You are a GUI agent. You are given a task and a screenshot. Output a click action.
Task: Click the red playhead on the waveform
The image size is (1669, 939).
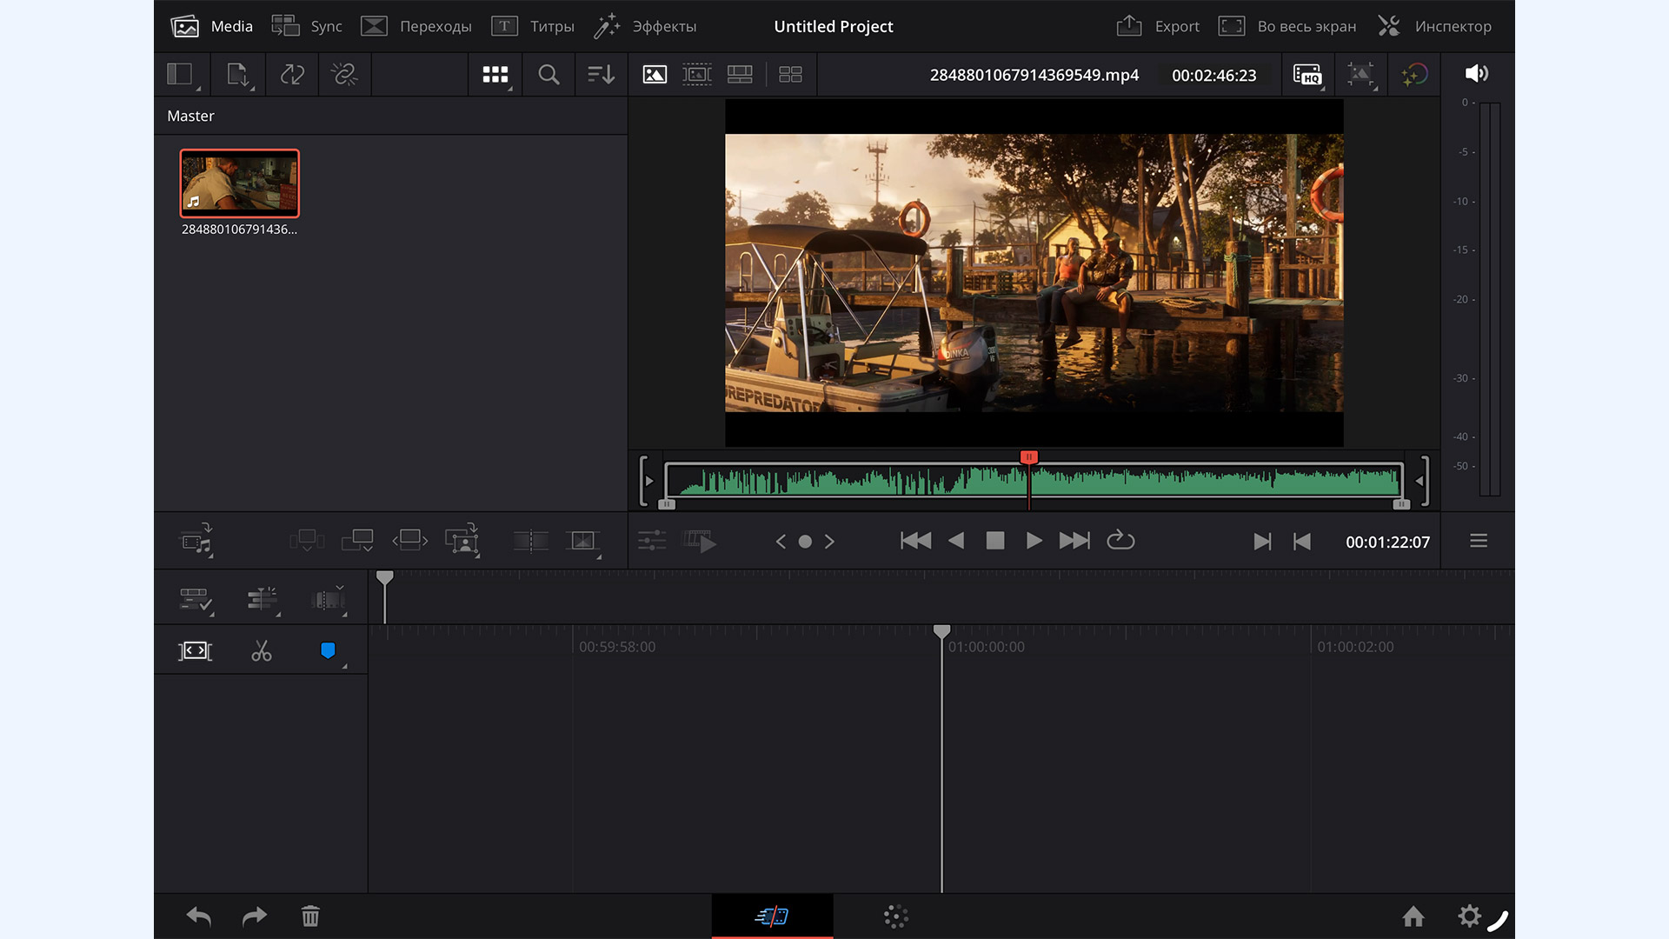[1028, 457]
